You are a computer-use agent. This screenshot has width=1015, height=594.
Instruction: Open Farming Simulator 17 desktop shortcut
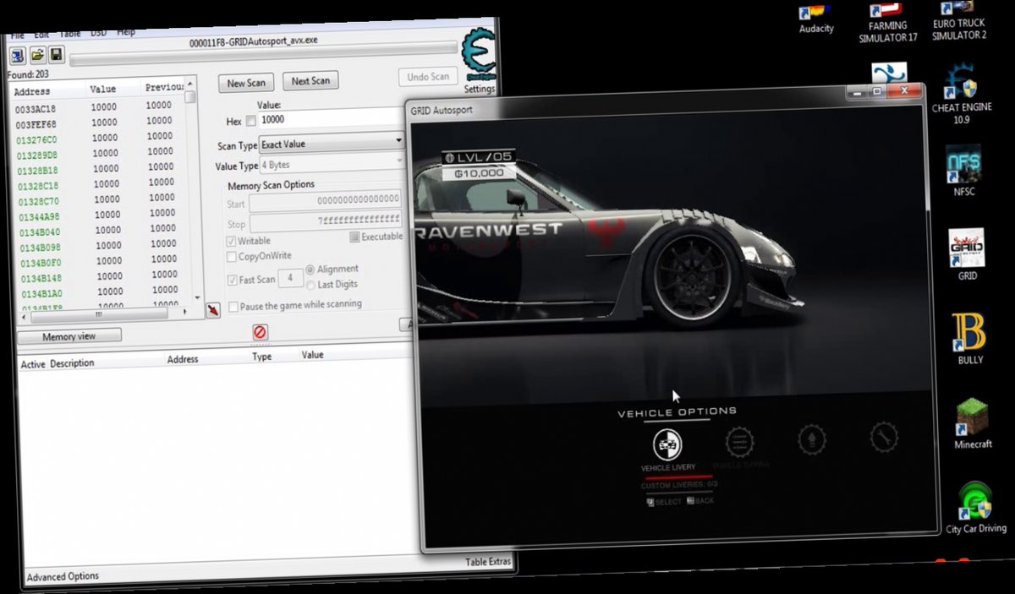coord(887,23)
